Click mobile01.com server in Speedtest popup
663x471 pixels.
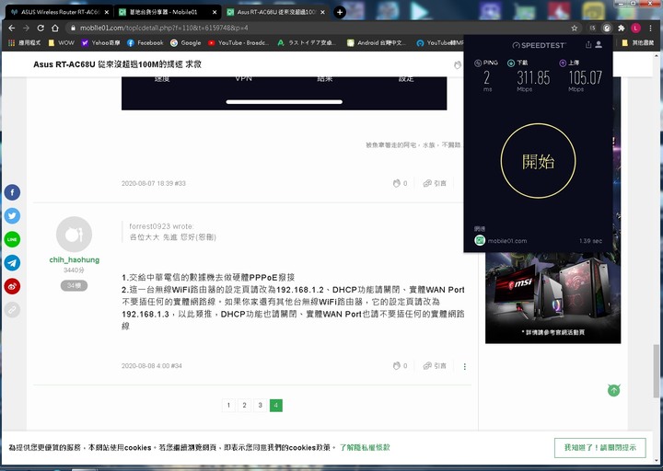pos(501,241)
